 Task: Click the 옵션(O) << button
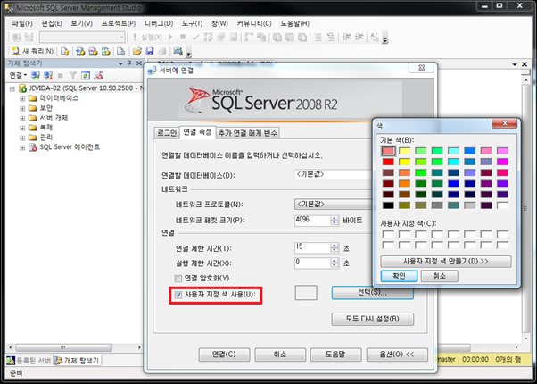(x=397, y=355)
